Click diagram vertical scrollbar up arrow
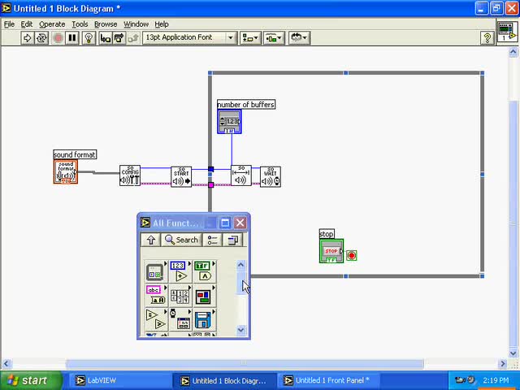 pyautogui.click(x=513, y=52)
